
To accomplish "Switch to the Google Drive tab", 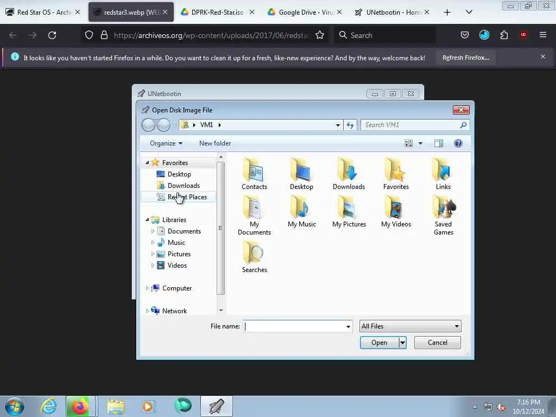I will [304, 12].
